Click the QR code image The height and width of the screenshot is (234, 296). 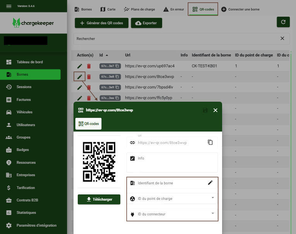[x=99, y=162]
